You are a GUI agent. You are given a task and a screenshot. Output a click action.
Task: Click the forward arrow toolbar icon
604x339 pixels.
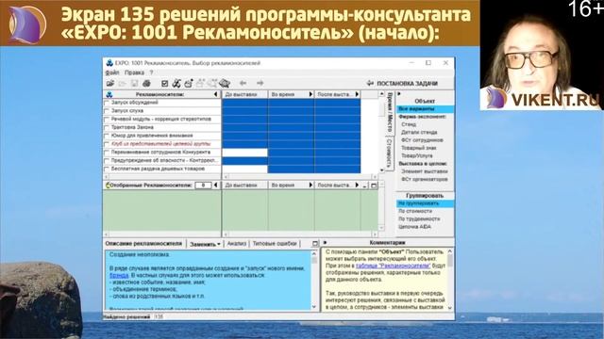(x=260, y=83)
